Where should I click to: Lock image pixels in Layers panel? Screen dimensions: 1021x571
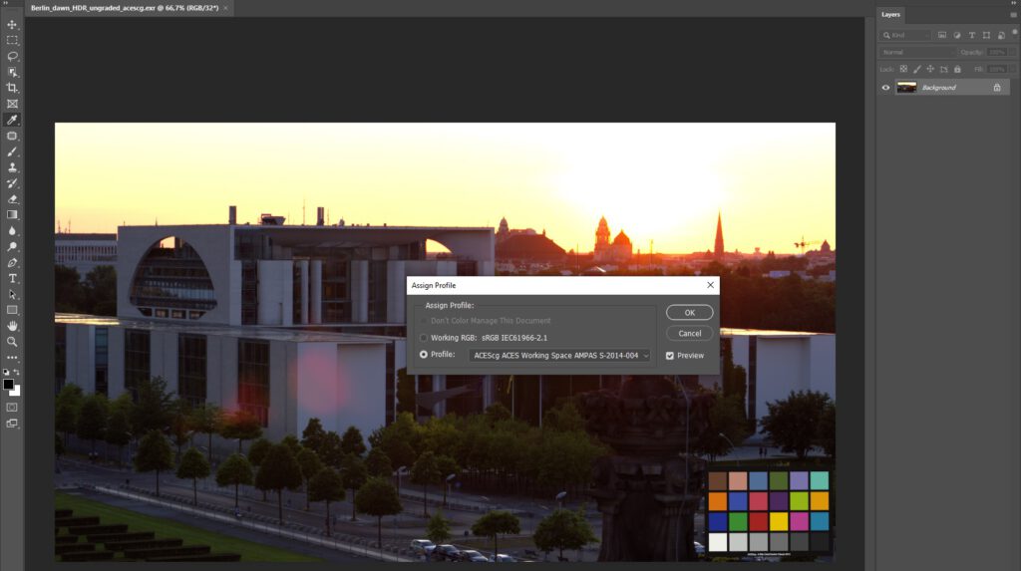click(917, 69)
